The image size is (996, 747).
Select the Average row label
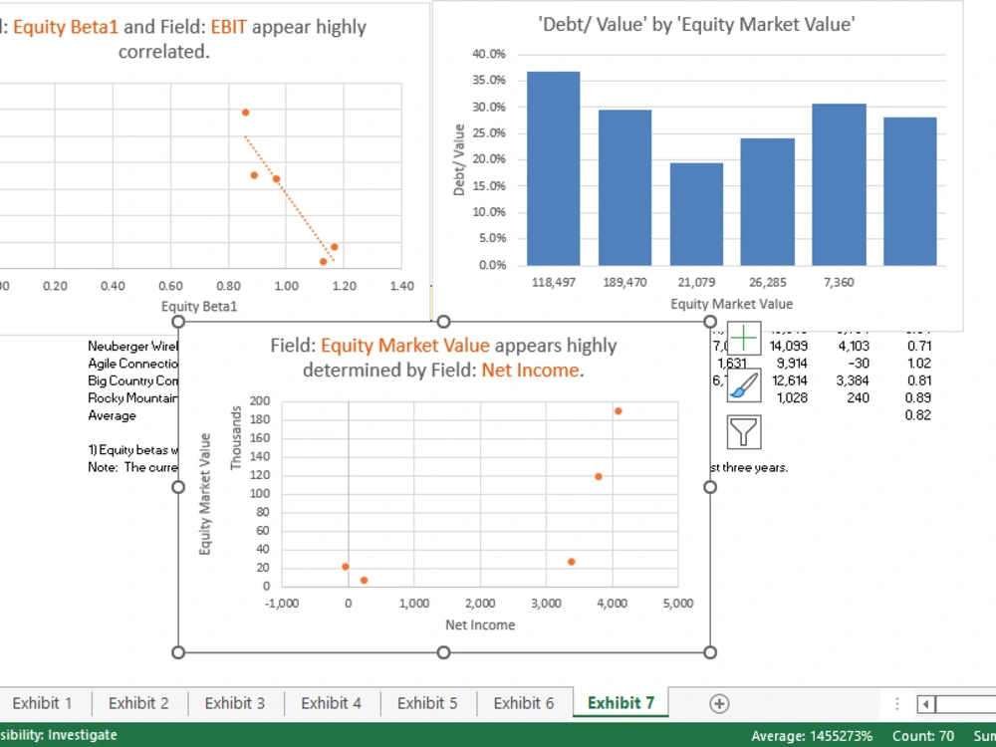coord(112,415)
